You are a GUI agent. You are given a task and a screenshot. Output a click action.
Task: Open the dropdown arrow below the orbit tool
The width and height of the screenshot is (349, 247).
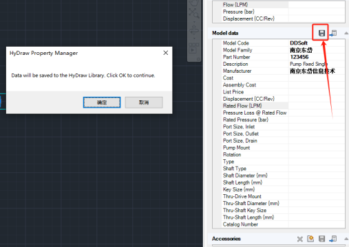click(x=194, y=38)
